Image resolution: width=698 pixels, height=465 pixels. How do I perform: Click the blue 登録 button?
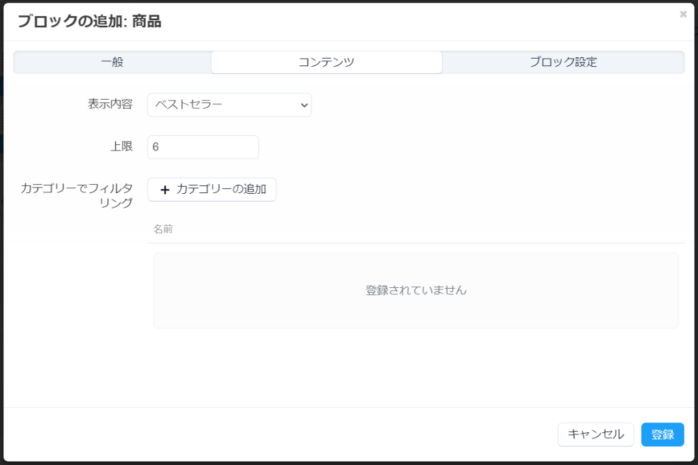(x=662, y=434)
